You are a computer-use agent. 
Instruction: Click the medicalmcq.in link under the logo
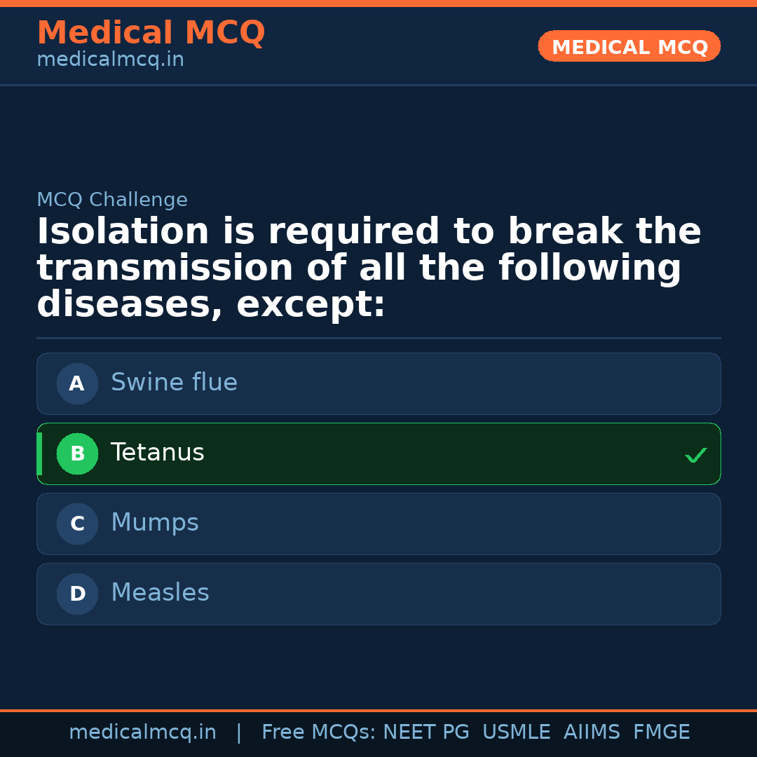pos(110,60)
